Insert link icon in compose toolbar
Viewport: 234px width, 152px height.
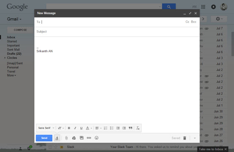pyautogui.click(x=89, y=138)
